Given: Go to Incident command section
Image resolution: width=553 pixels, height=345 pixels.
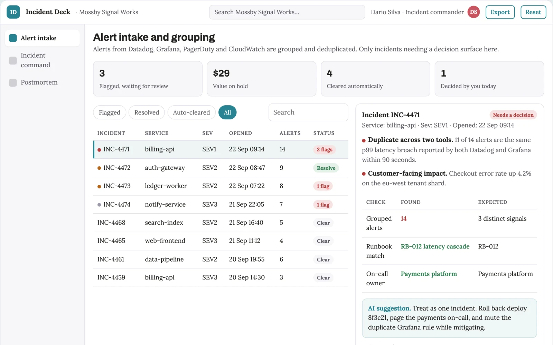Looking at the screenshot, I should (x=42, y=60).
